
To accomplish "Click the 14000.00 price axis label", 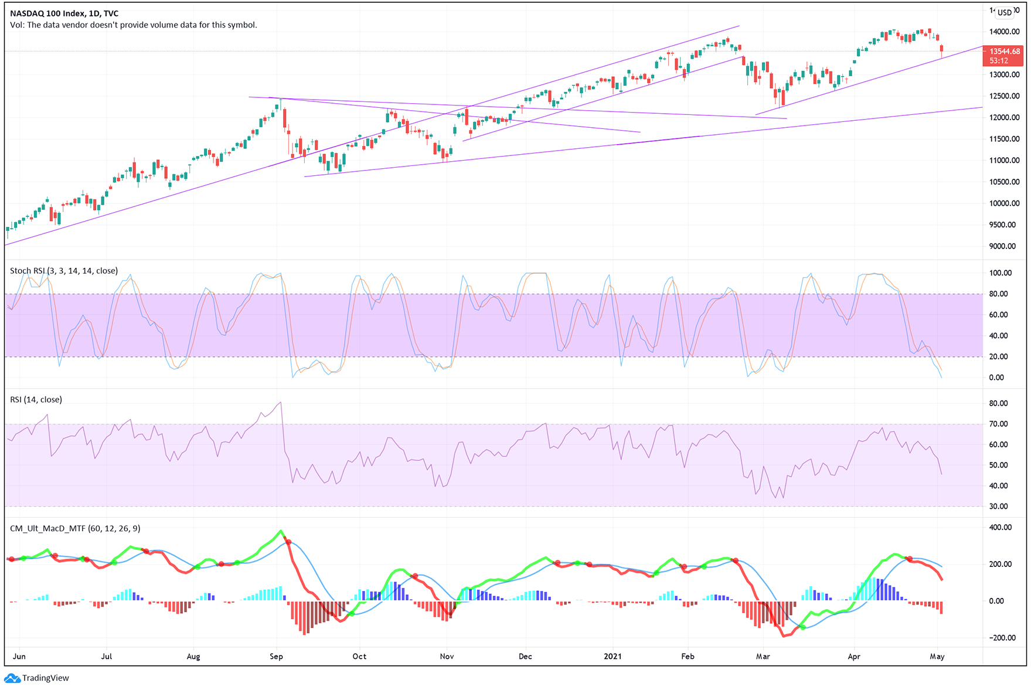I will pos(1004,32).
